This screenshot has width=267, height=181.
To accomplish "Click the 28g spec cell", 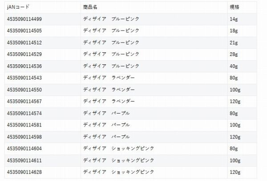I will (234, 54).
